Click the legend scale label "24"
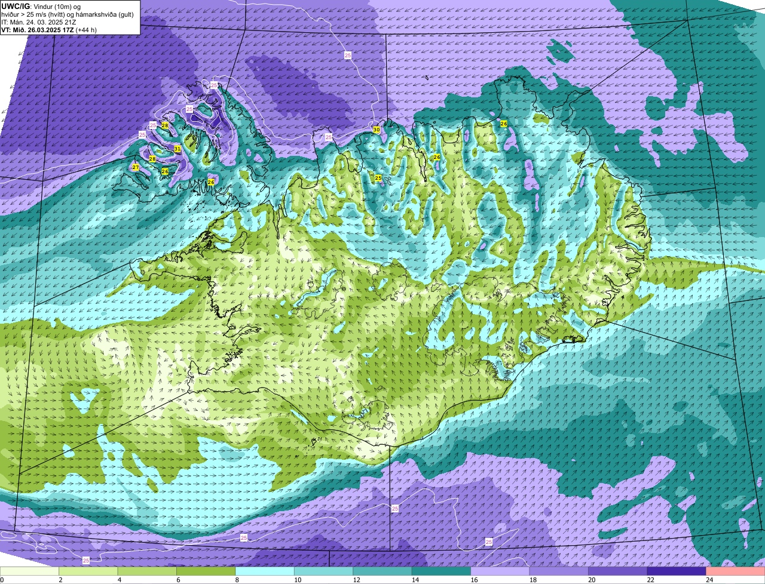This screenshot has width=765, height=584. click(709, 579)
